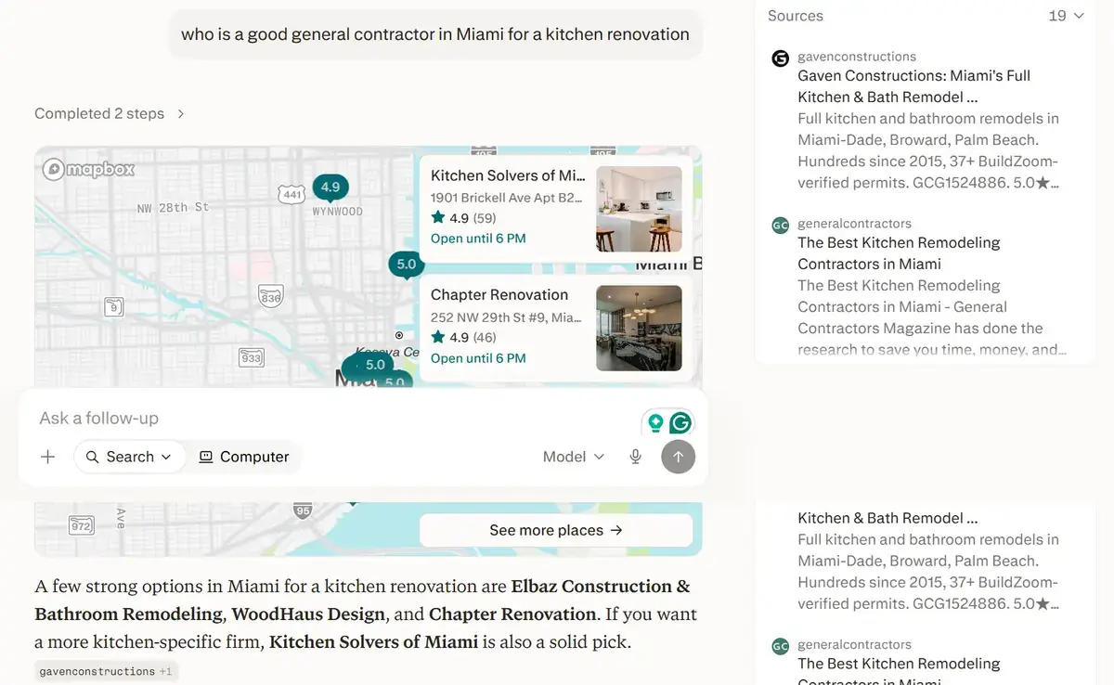1114x685 pixels.
Task: Click address 252 NW 29th St #9
Action: click(507, 317)
